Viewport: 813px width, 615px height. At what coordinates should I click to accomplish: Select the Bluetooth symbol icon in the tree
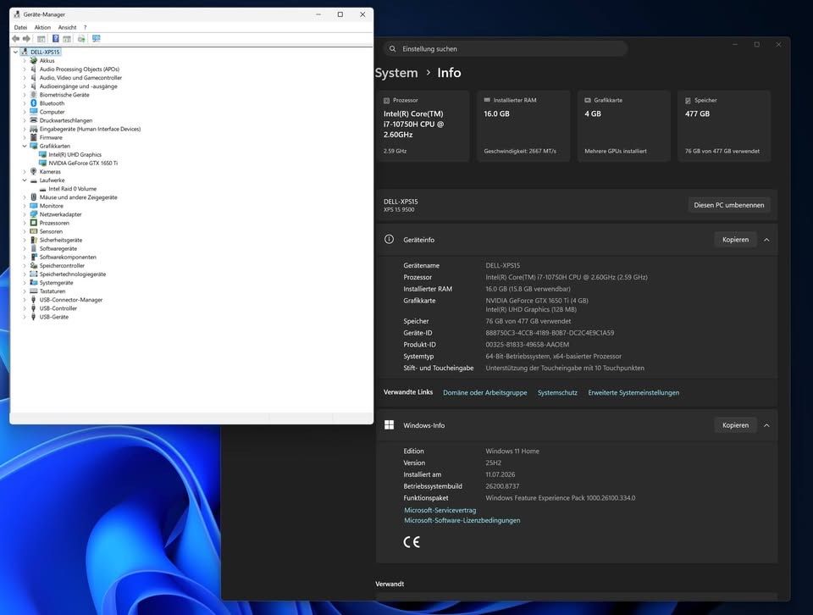click(x=34, y=103)
